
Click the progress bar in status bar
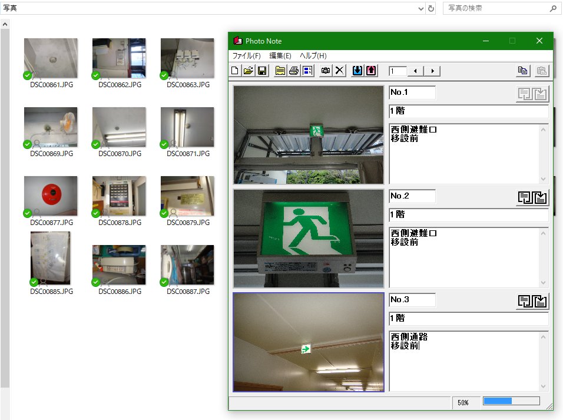click(511, 401)
